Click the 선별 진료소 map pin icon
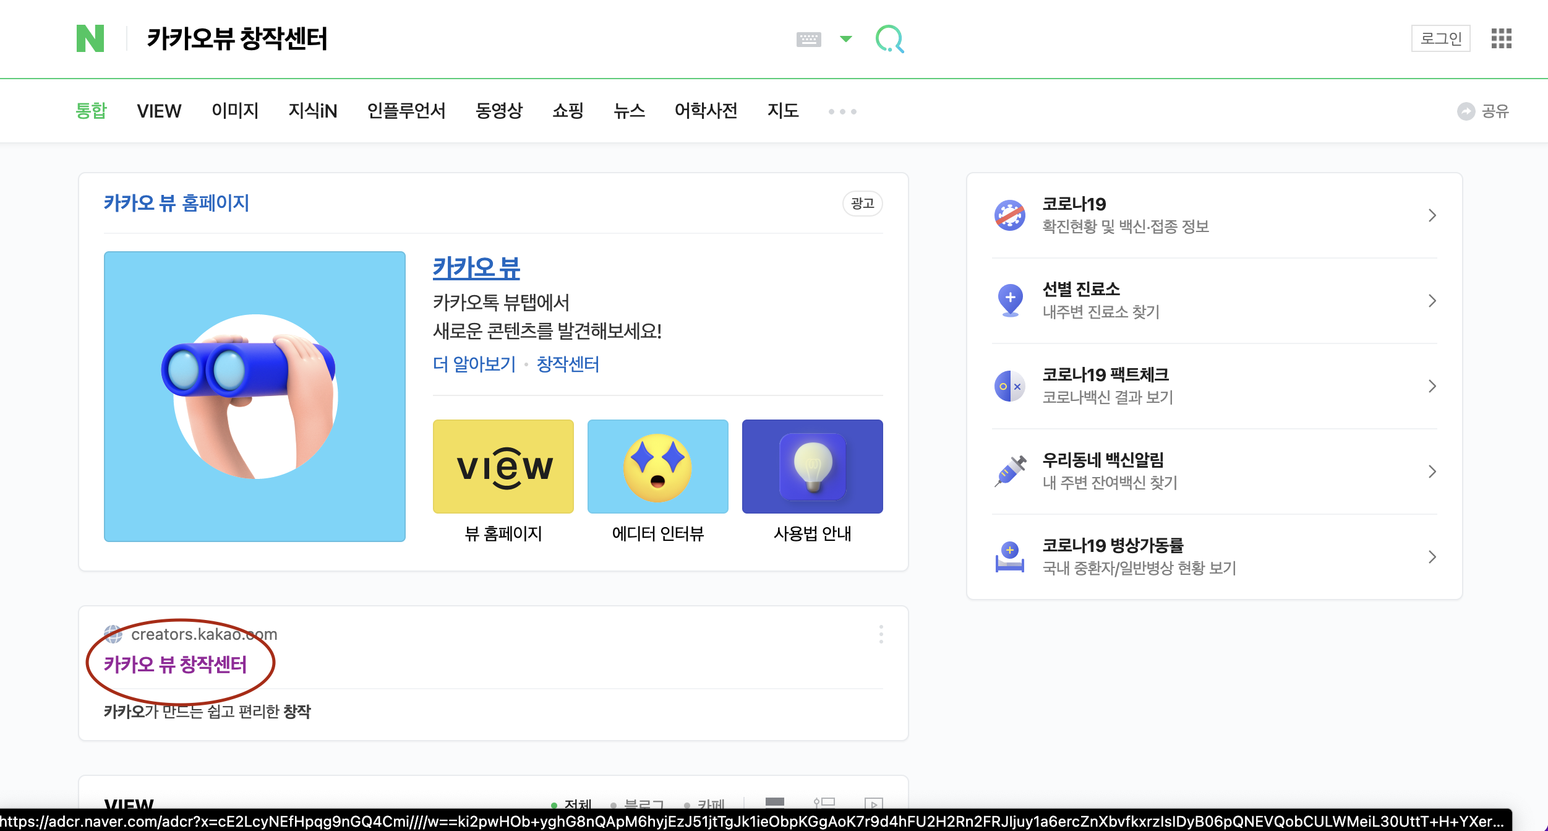Screen dimensions: 1548x831 coord(1010,301)
